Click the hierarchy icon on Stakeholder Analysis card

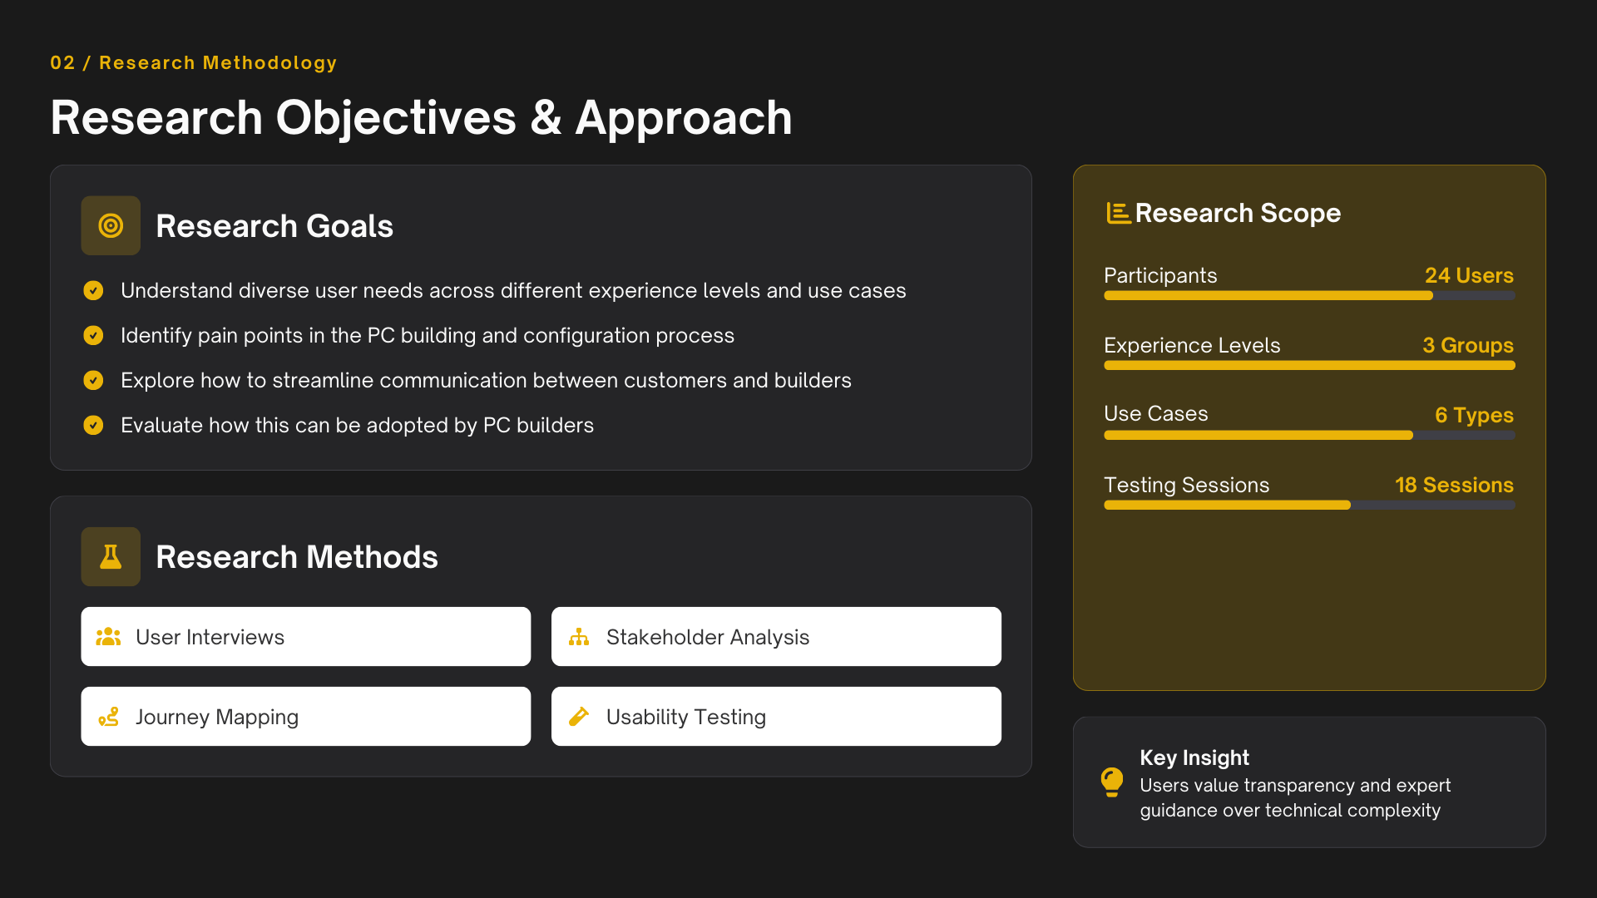(x=580, y=636)
